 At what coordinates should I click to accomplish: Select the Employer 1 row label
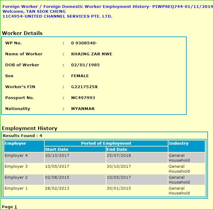pos(16,188)
